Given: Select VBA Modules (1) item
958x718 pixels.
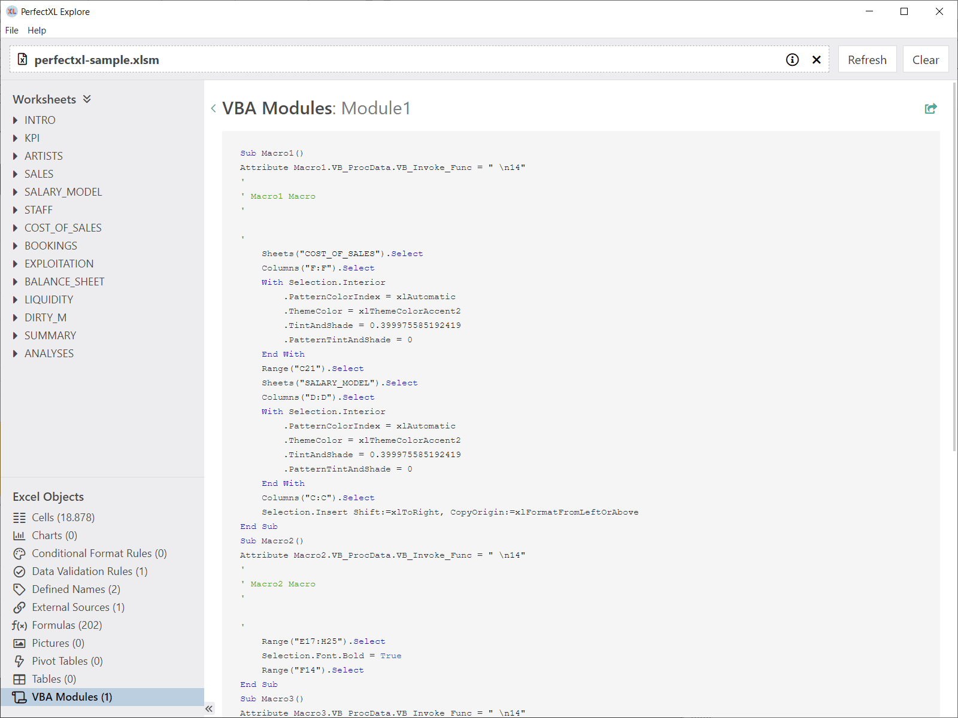Looking at the screenshot, I should tap(72, 697).
